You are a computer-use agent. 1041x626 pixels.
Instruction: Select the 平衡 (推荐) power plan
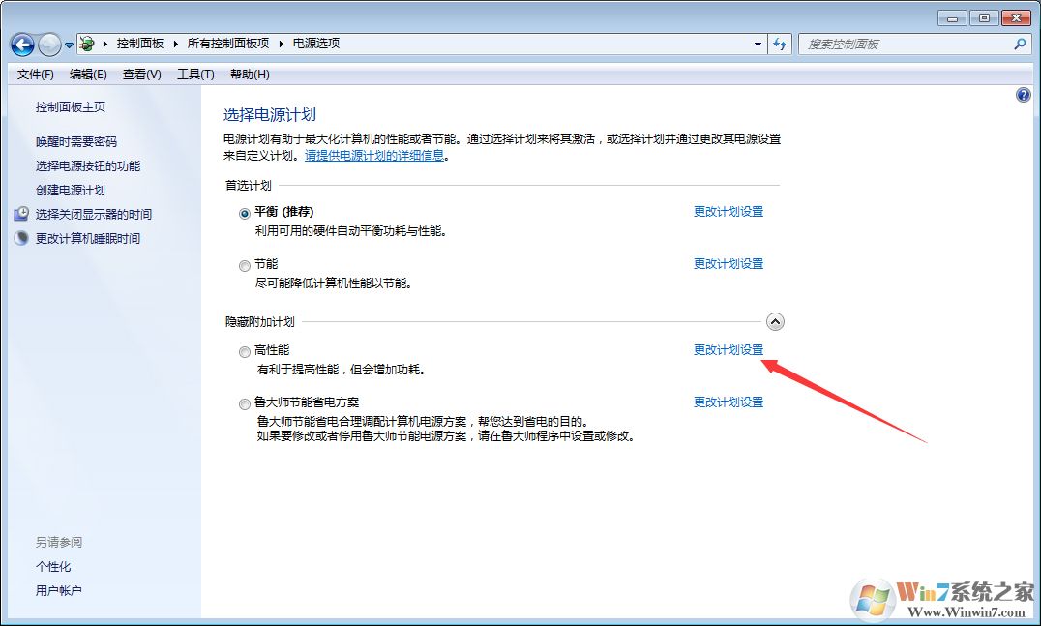244,212
